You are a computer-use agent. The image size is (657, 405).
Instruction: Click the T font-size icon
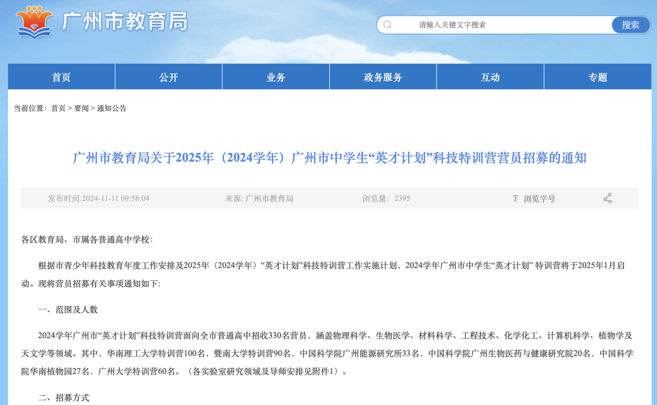click(x=515, y=198)
